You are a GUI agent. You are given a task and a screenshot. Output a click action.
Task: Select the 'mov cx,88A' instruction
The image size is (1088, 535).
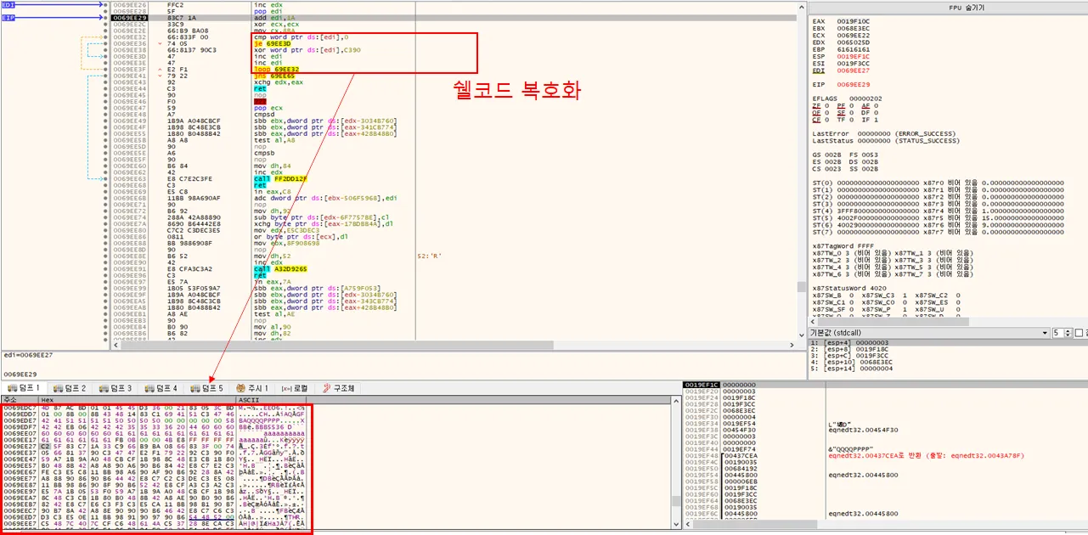(273, 31)
